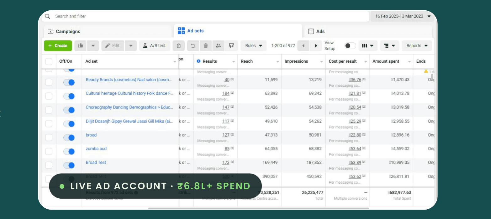
Task: Open Results column sort arrow
Action: click(234, 62)
